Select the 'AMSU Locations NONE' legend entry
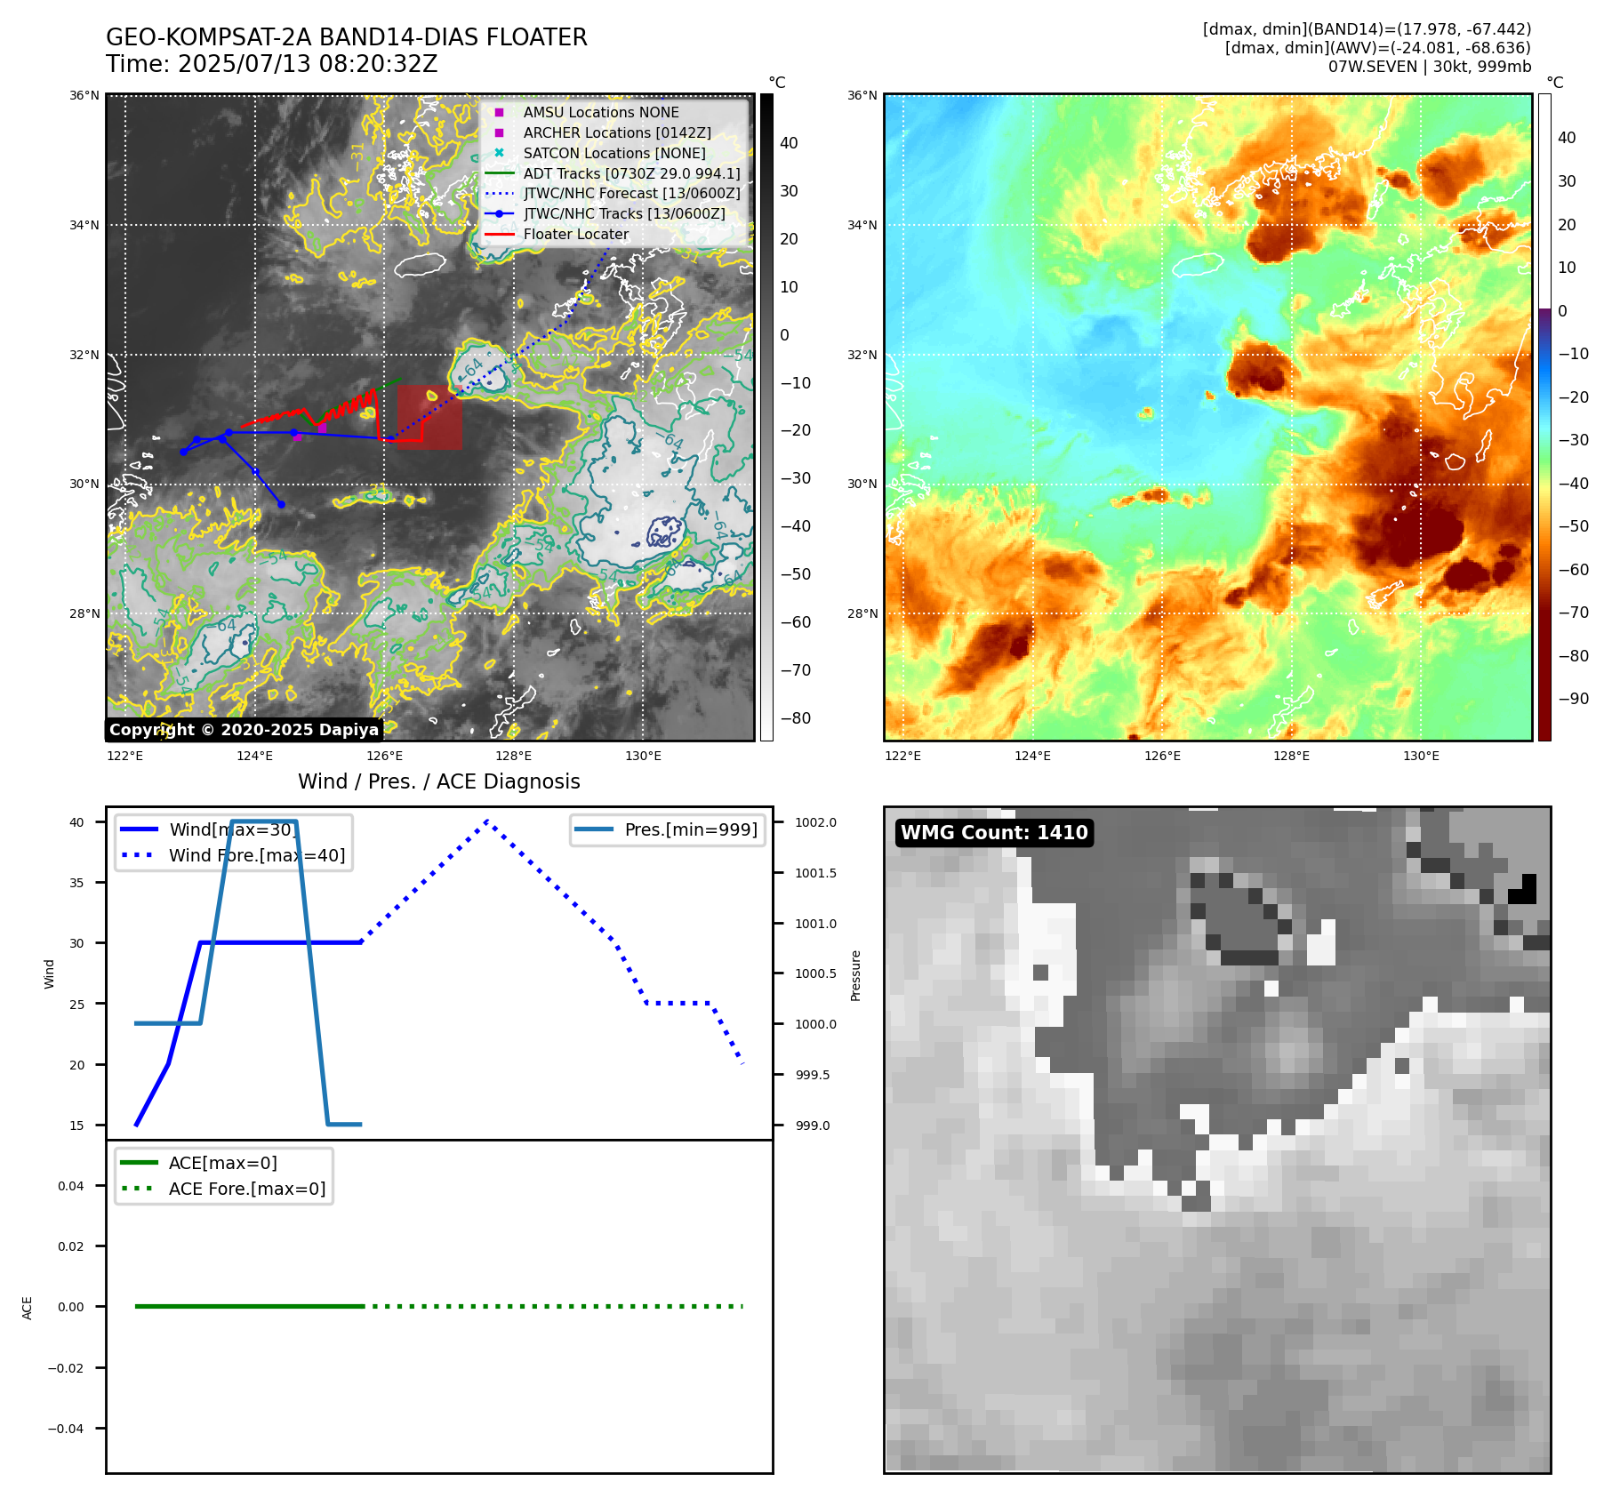 tap(601, 112)
